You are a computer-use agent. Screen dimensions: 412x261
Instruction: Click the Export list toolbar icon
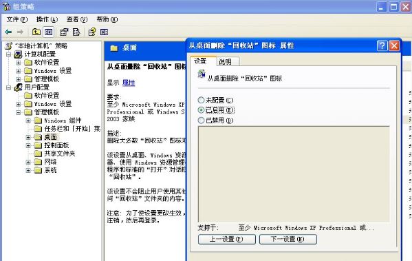[76, 32]
